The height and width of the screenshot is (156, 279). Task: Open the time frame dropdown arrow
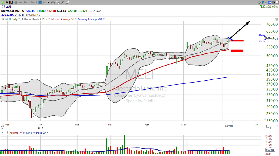point(48,3)
